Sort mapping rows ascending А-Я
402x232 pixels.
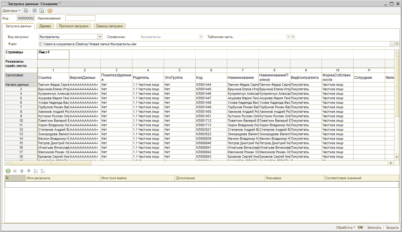pos(36,171)
